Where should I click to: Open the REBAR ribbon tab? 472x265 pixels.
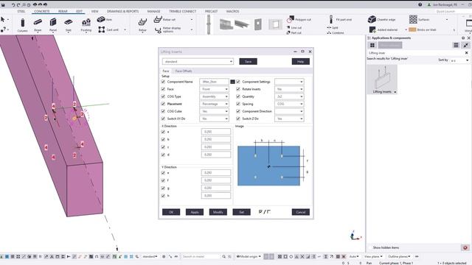63,11
